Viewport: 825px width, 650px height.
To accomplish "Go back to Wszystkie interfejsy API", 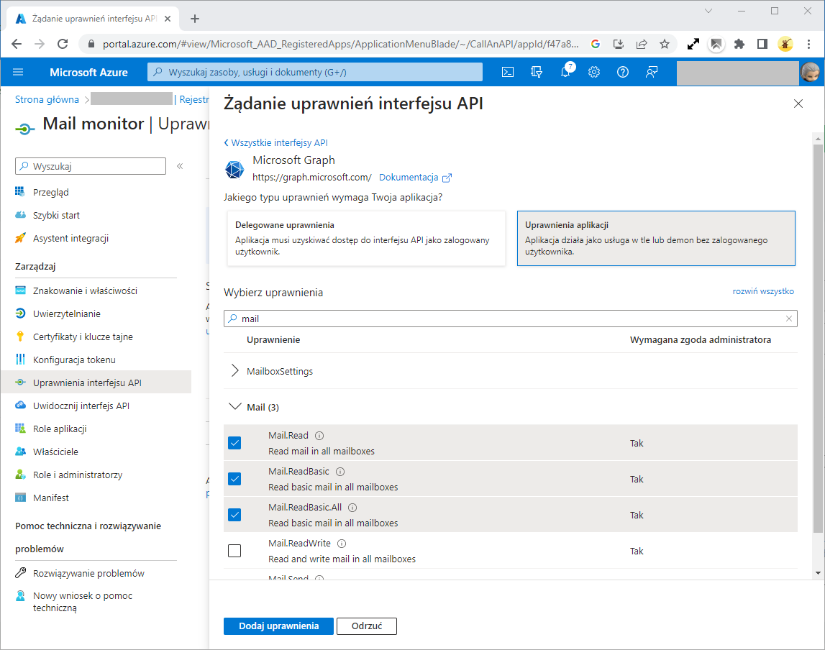I will [276, 142].
